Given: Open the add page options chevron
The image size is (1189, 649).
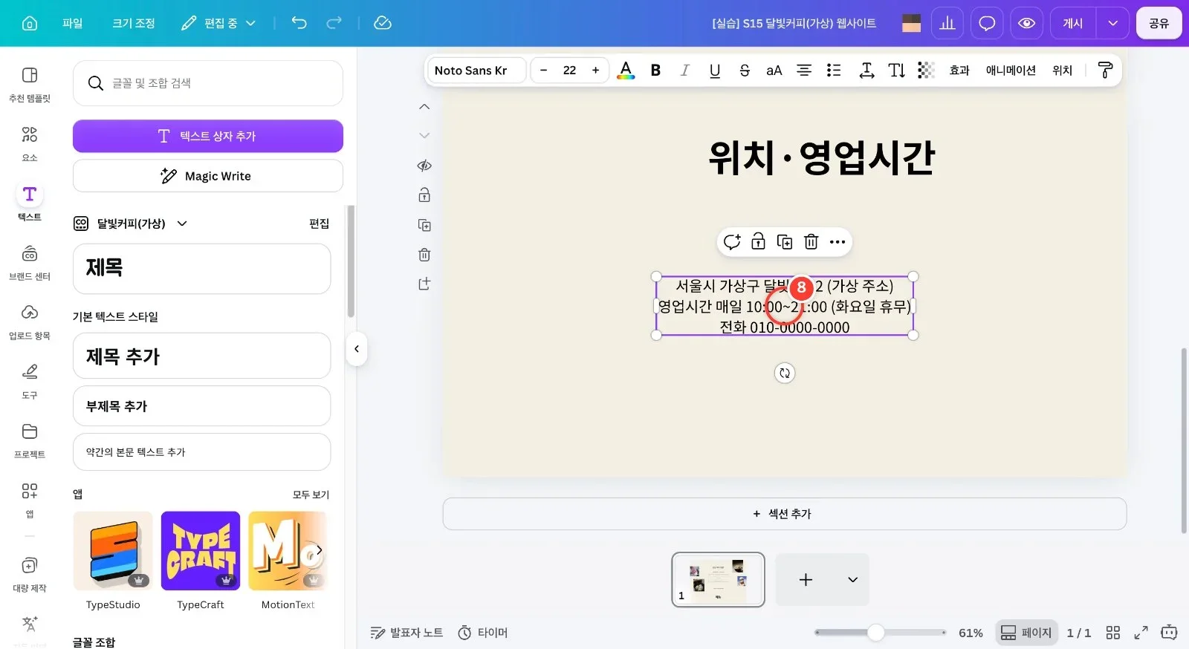Looking at the screenshot, I should point(852,580).
